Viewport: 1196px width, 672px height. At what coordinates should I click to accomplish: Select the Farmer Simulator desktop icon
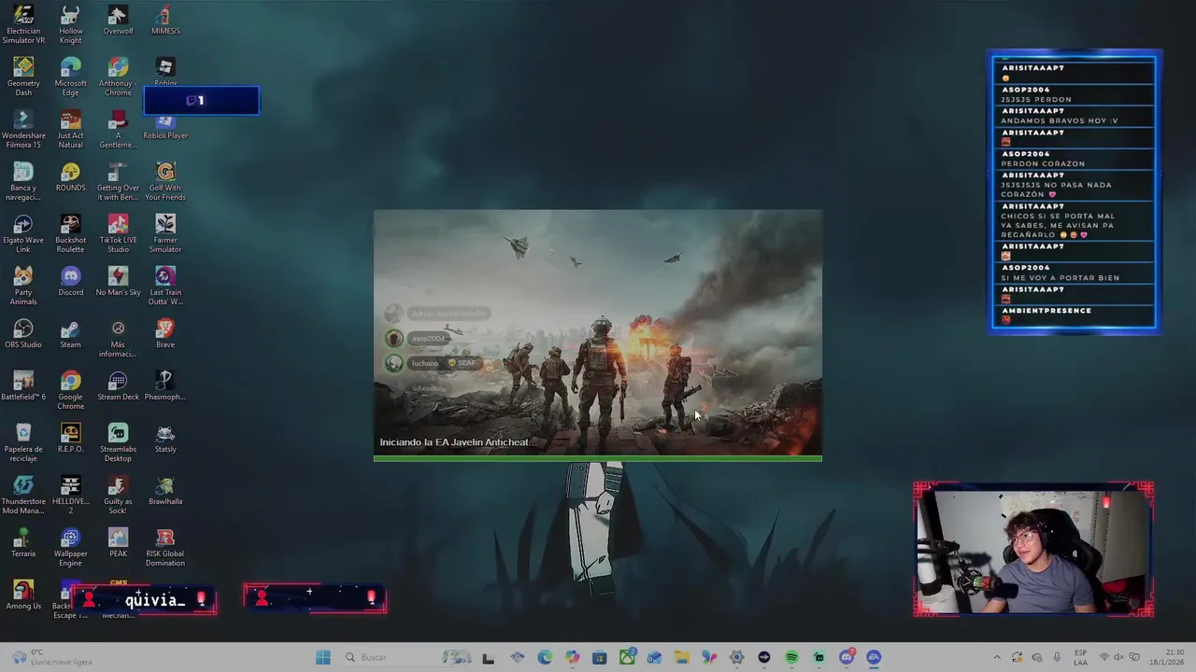pyautogui.click(x=165, y=234)
